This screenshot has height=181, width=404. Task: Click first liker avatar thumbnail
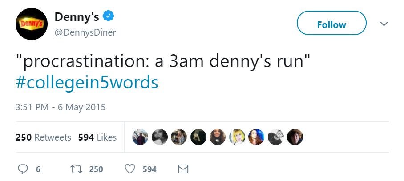click(140, 137)
